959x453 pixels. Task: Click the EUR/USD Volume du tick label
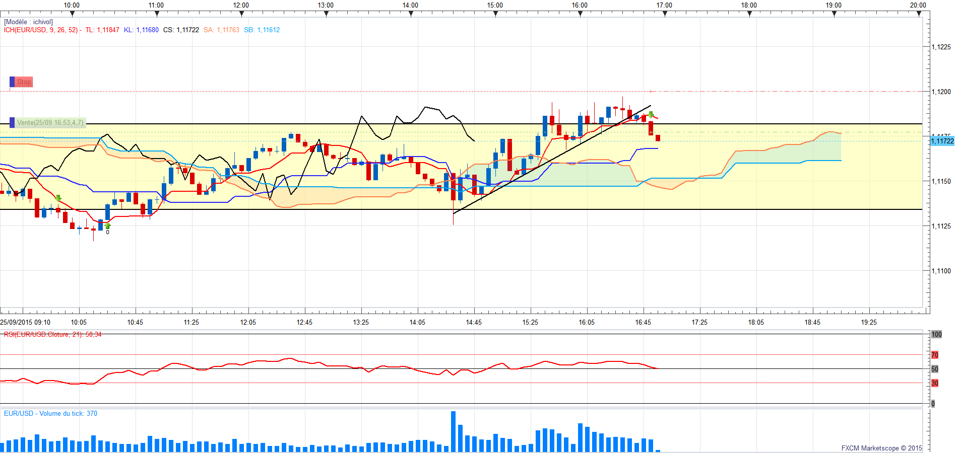pyautogui.click(x=50, y=414)
